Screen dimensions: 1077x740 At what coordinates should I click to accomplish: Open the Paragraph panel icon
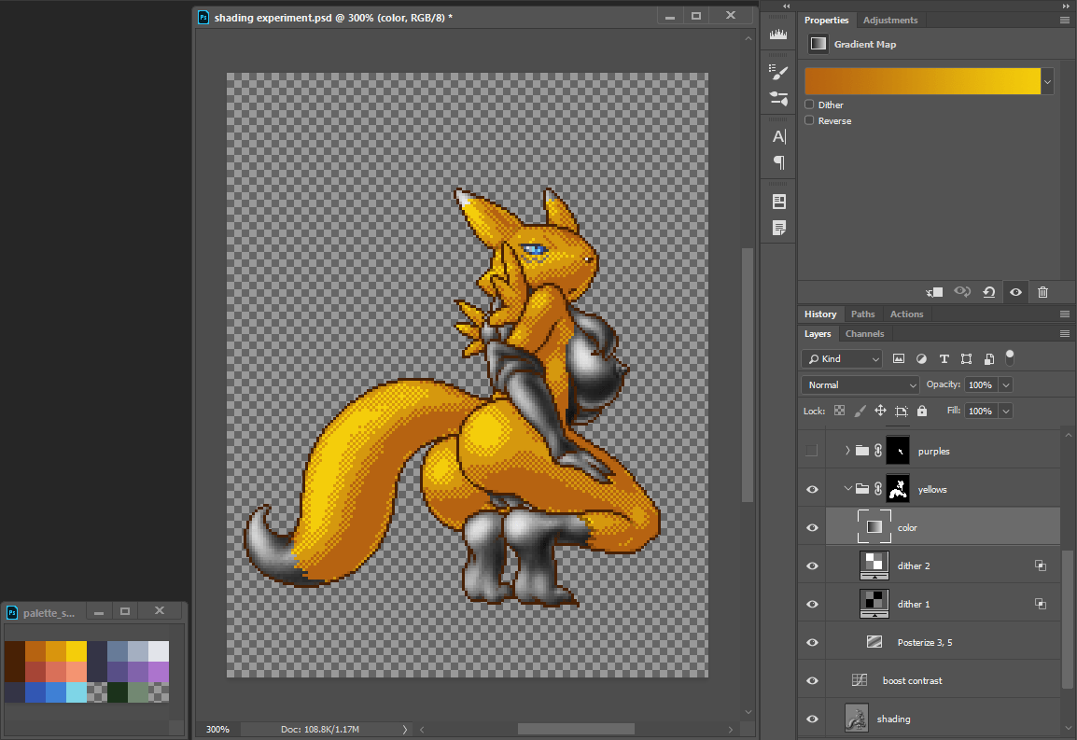click(x=778, y=162)
